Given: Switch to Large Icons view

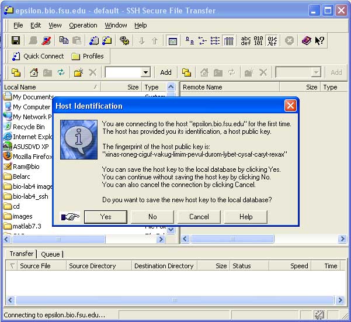Looking at the screenshot, I should (190, 41).
